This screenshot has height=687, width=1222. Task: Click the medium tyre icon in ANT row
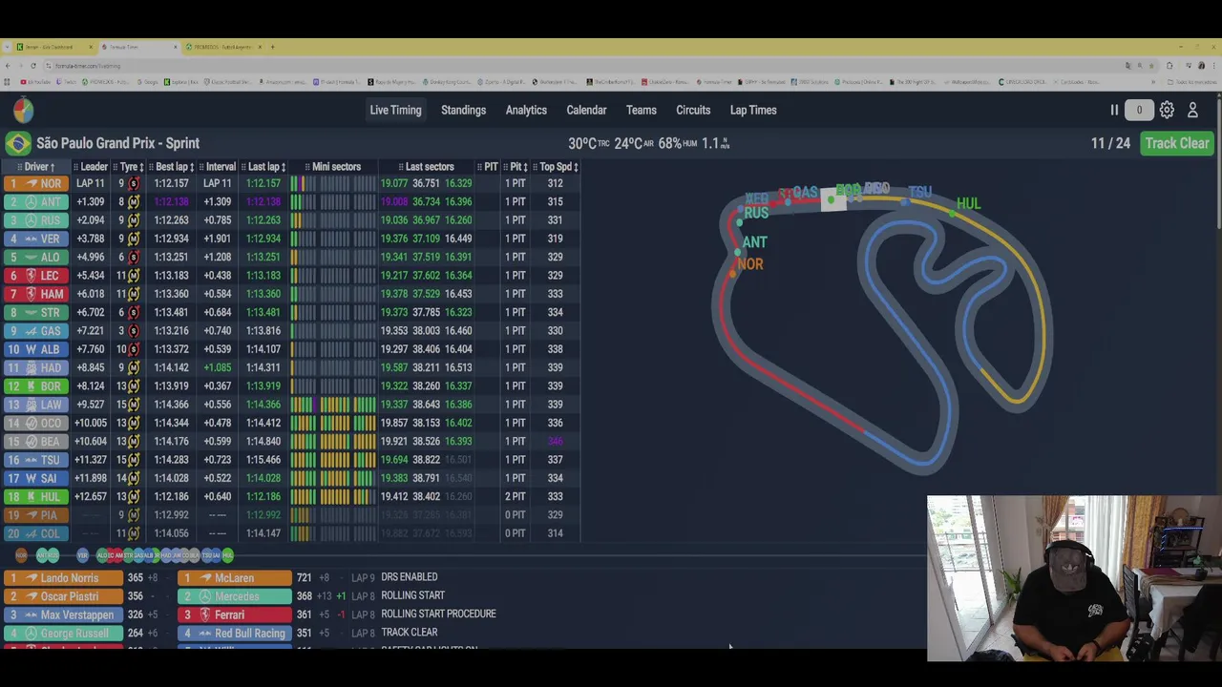pos(134,201)
